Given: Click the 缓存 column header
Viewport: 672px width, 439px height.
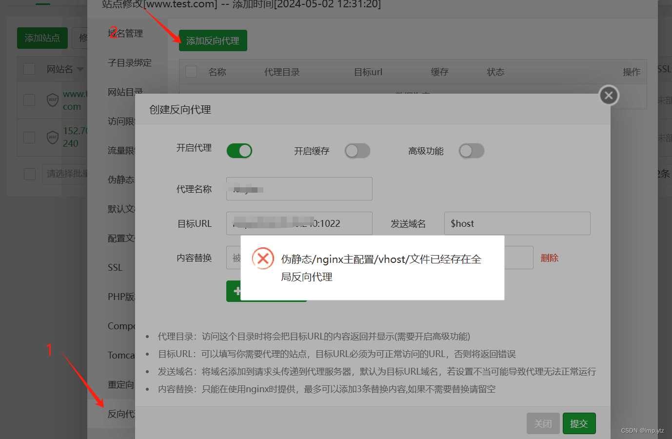Looking at the screenshot, I should pos(439,72).
